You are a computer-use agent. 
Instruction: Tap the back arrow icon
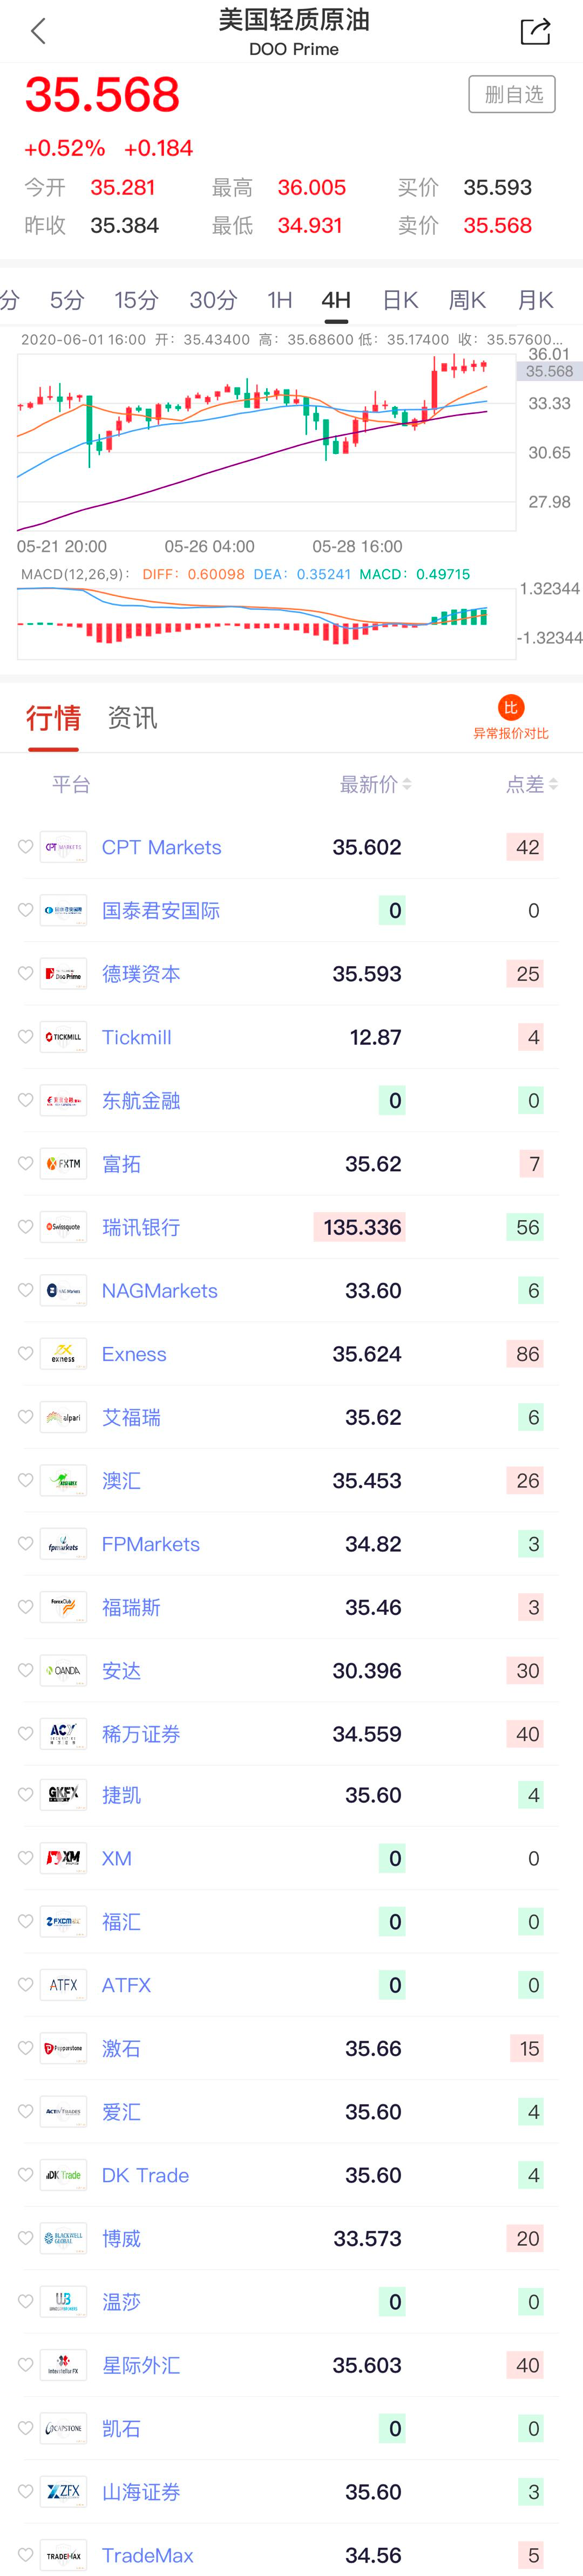click(x=38, y=31)
